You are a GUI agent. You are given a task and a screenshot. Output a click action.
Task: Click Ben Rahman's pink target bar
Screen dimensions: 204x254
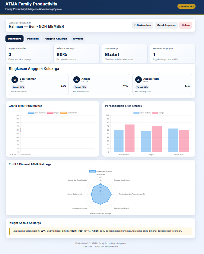coord(129,138)
